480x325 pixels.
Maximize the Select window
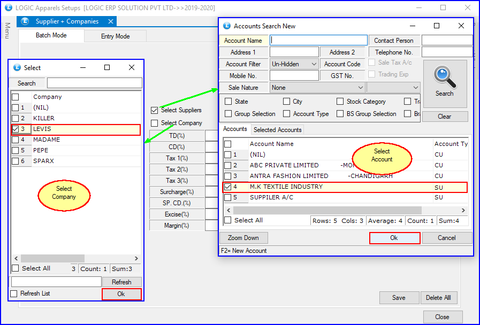click(107, 67)
